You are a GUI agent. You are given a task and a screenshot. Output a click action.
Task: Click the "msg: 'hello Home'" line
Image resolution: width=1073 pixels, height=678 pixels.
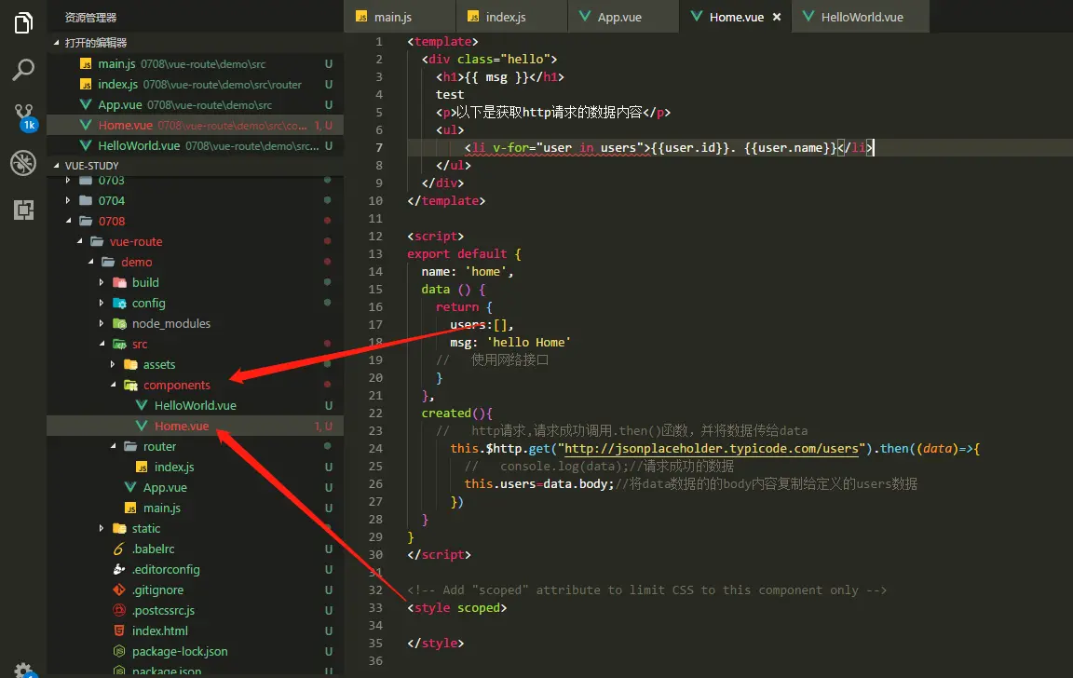(509, 342)
